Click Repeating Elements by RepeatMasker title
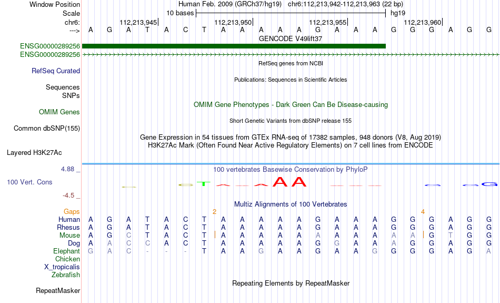 coord(291,284)
